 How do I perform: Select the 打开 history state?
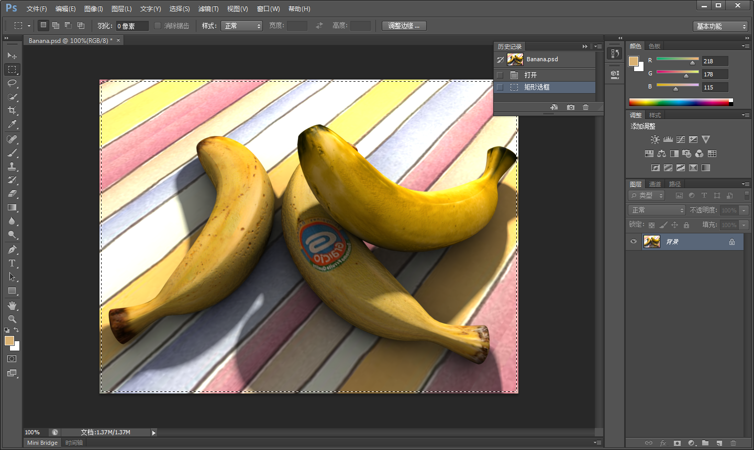545,75
